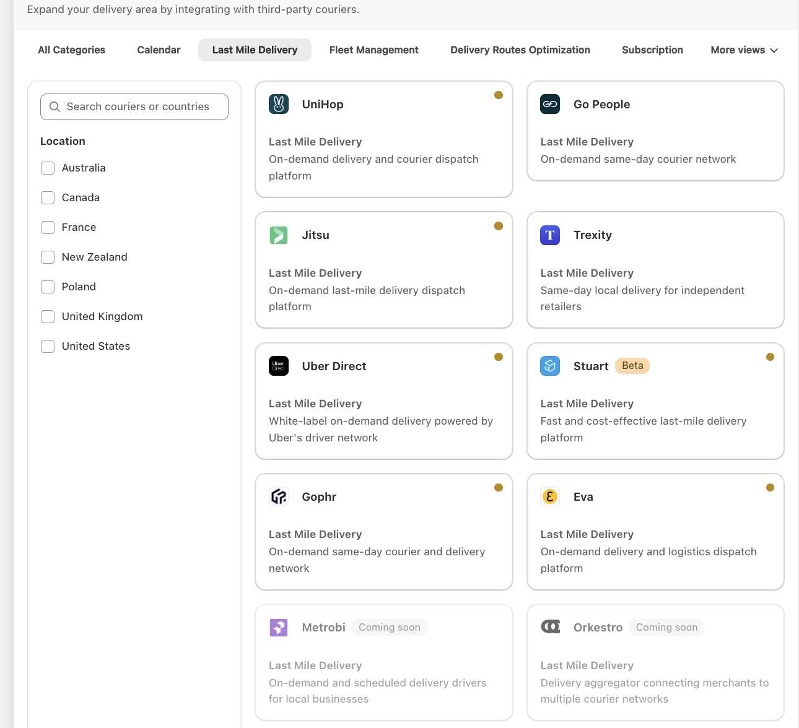Click the Coming soon badge on Metrobi
Viewport: 799px width, 728px height.
pyautogui.click(x=390, y=627)
